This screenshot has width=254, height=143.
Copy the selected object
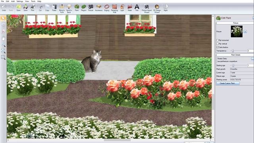pos(47,8)
